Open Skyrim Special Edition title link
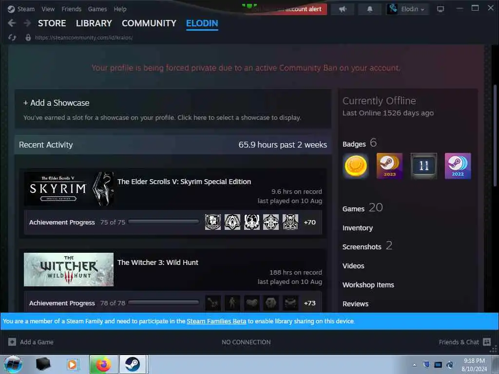Screen dimensions: 499x374 click(x=184, y=182)
